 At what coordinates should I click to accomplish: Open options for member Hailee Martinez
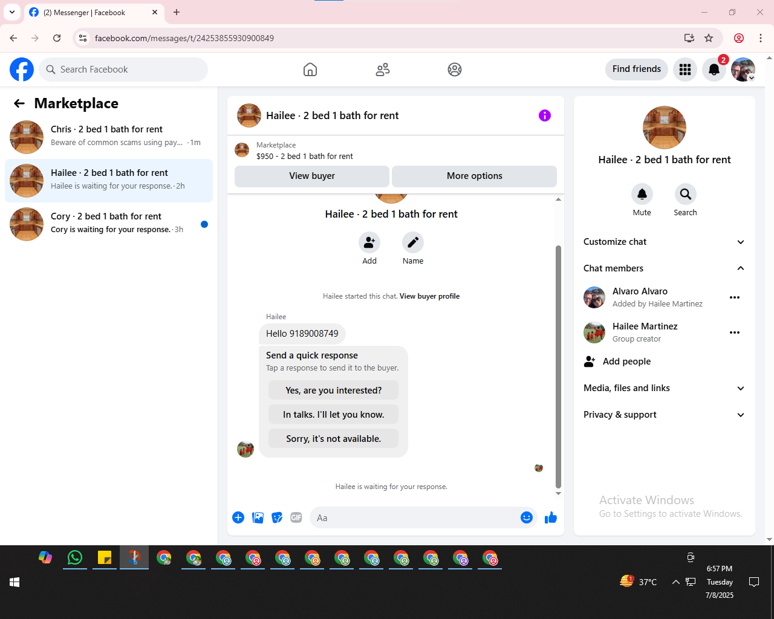(735, 332)
